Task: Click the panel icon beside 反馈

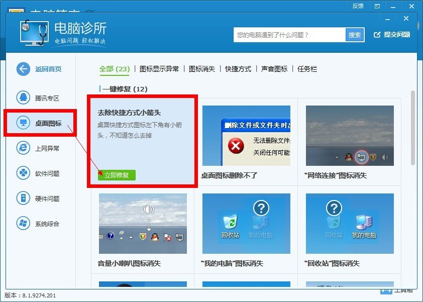Action: 377,6
